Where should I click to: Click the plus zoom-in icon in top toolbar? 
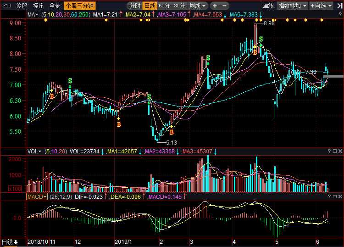point(215,6)
